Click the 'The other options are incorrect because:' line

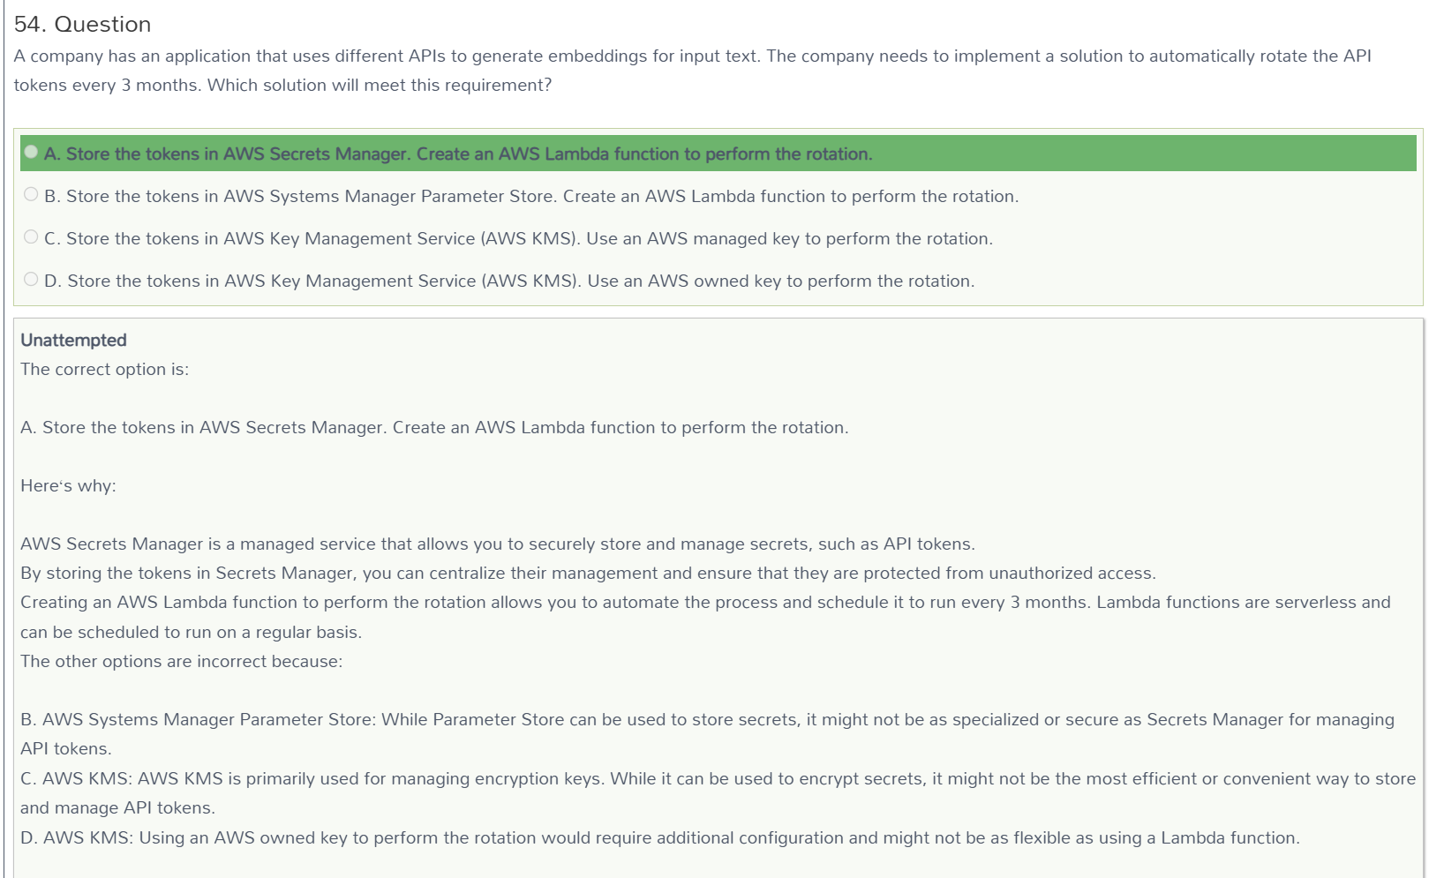point(181,661)
